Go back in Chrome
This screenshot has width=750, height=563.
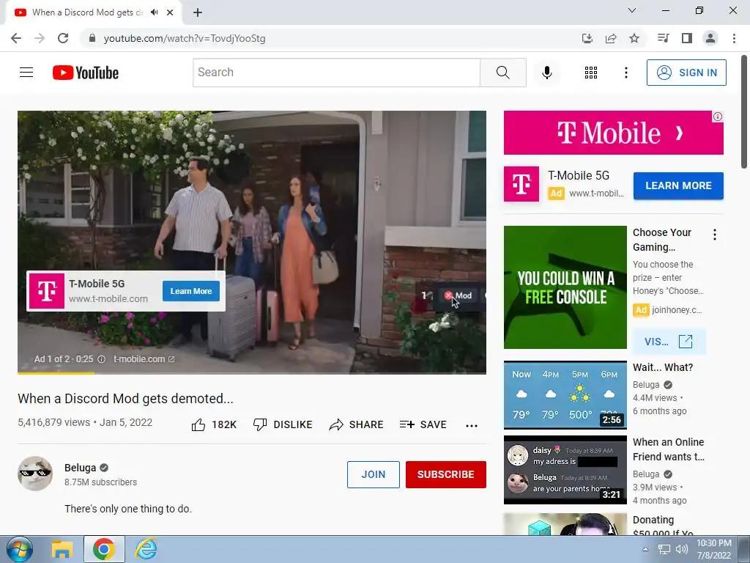[x=16, y=38]
